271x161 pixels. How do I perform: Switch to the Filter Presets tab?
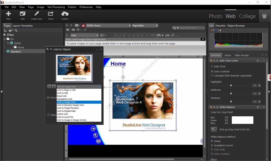[242, 55]
